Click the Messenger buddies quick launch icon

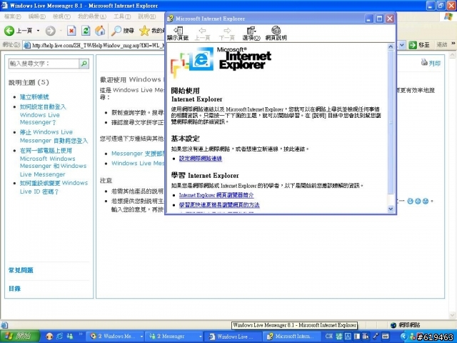pyautogui.click(x=70, y=337)
